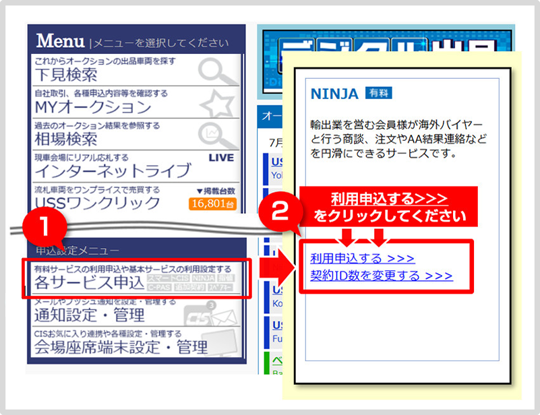
Task: Click the 利用申込する >>> link
Action: pos(362,258)
